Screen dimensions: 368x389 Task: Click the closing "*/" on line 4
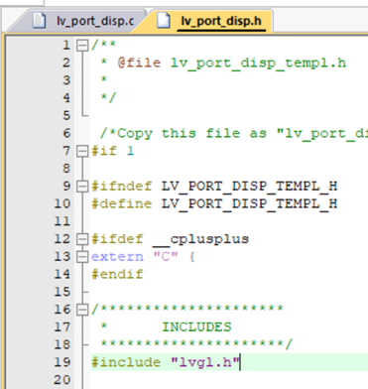(108, 98)
